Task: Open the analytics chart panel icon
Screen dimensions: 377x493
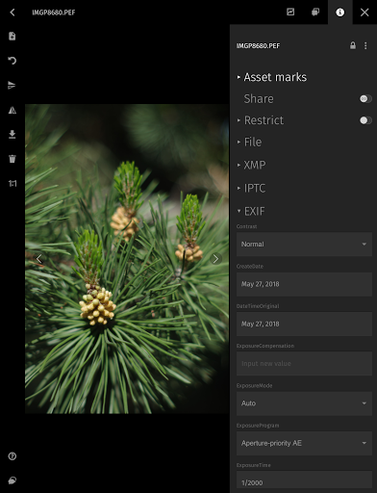Action: (x=290, y=13)
